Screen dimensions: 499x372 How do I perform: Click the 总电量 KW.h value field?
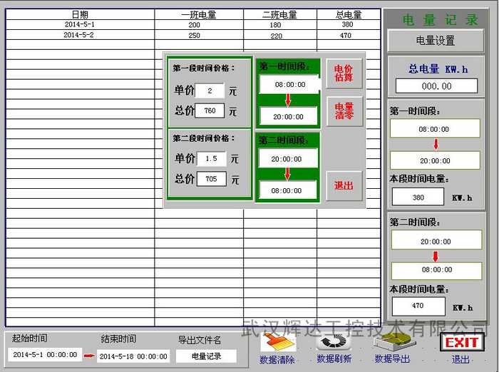click(x=436, y=86)
